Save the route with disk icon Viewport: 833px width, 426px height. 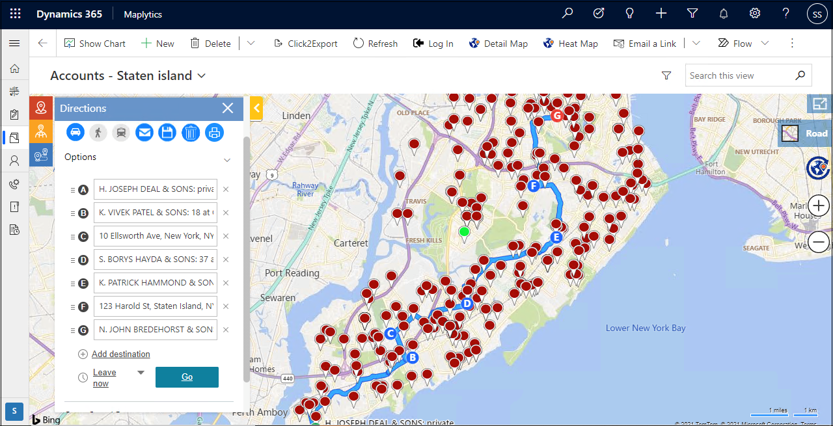point(167,133)
